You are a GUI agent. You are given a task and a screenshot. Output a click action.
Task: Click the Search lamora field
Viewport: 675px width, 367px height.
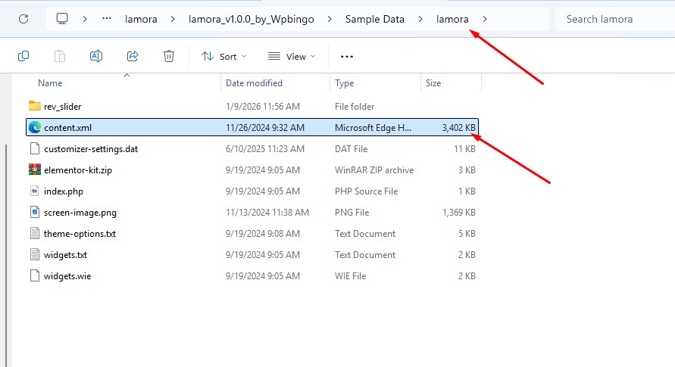click(x=616, y=19)
